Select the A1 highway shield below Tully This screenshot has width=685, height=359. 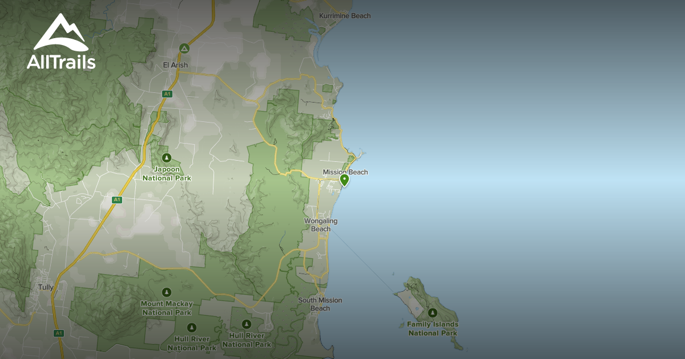[58, 333]
